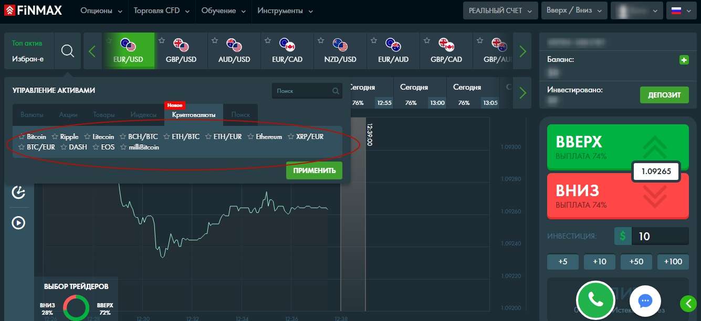
Task: Advance expiry times with the green arrow
Action: pyautogui.click(x=522, y=93)
